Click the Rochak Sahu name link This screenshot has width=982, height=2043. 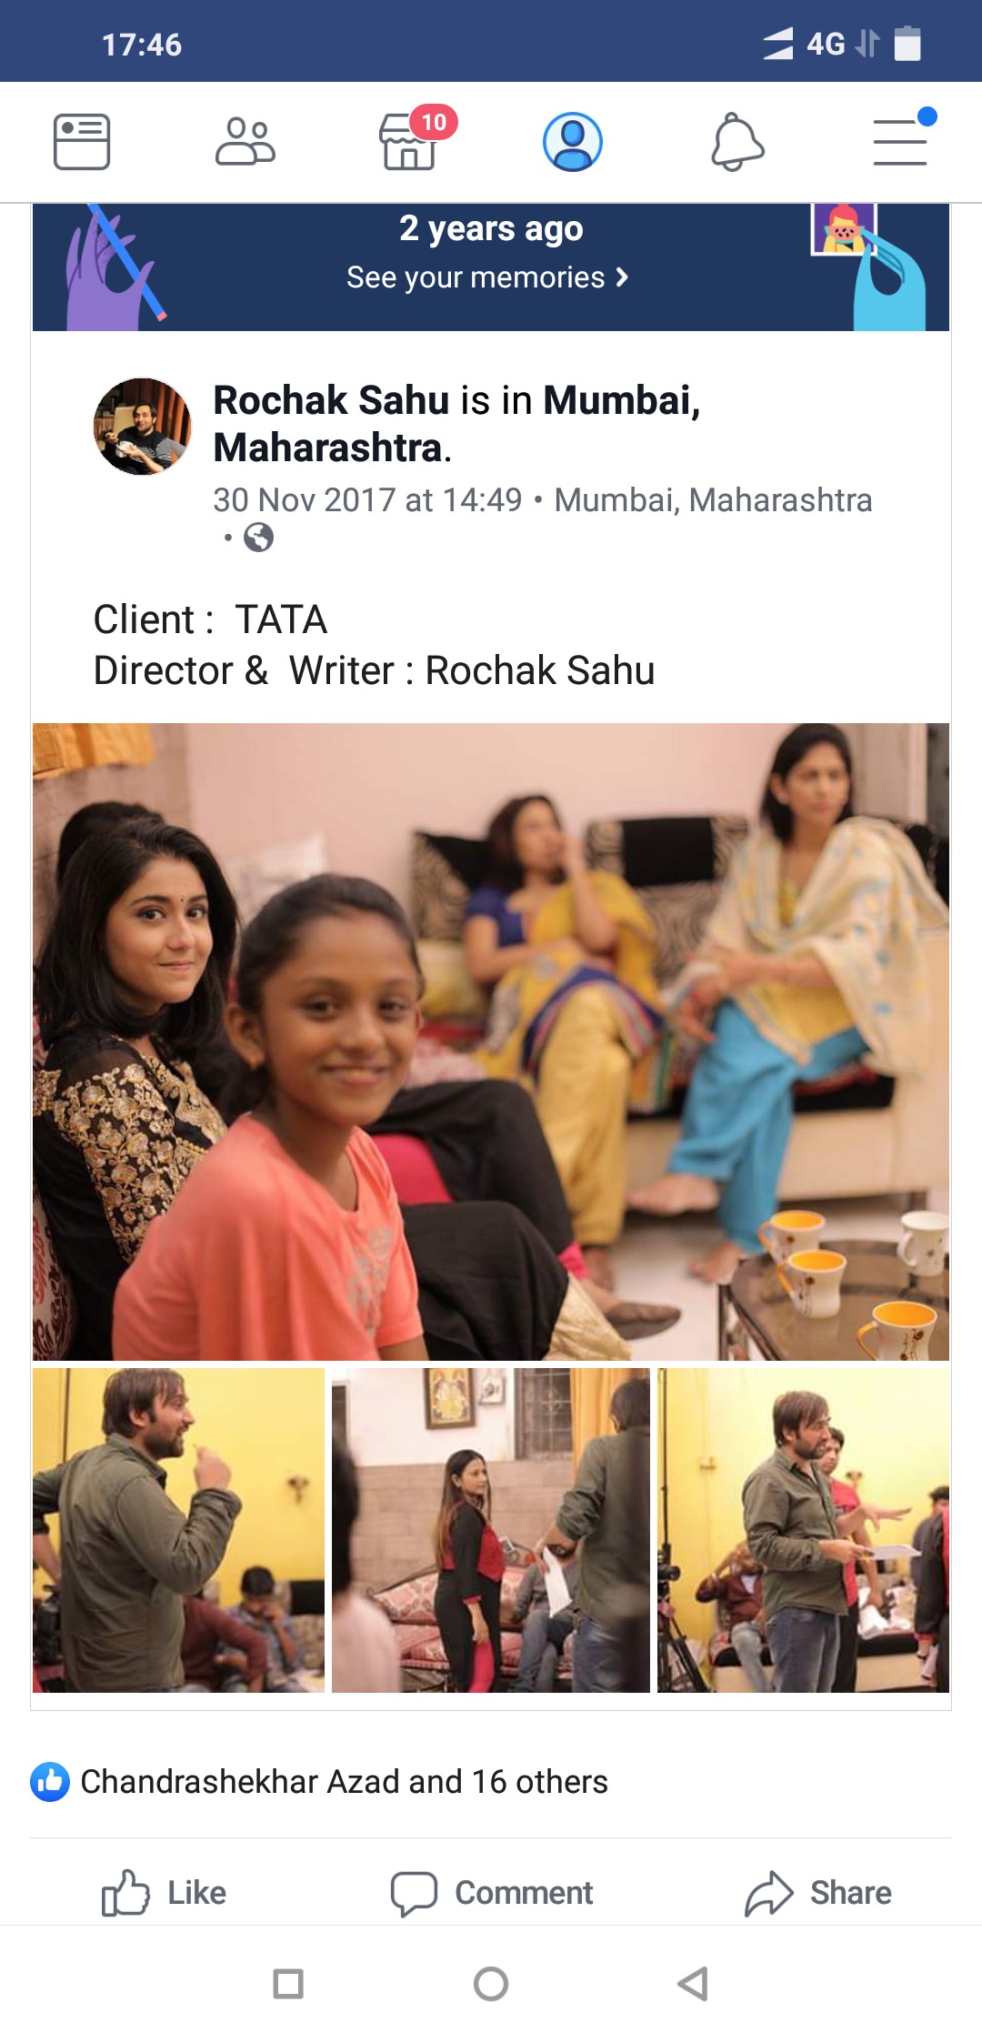pyautogui.click(x=332, y=400)
